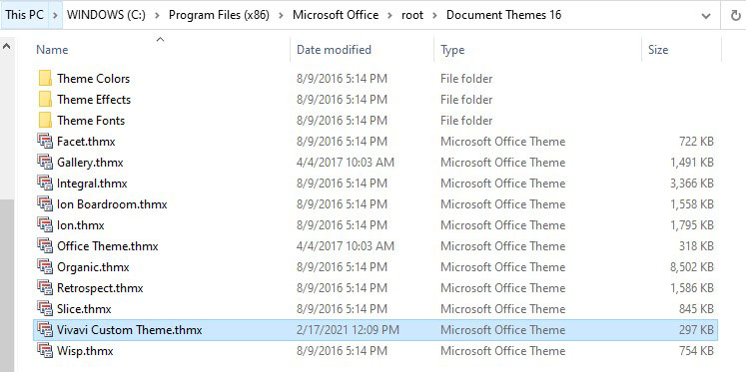Click the Ion Boardroom.thmx file icon
This screenshot has width=746, height=372.
[x=45, y=203]
